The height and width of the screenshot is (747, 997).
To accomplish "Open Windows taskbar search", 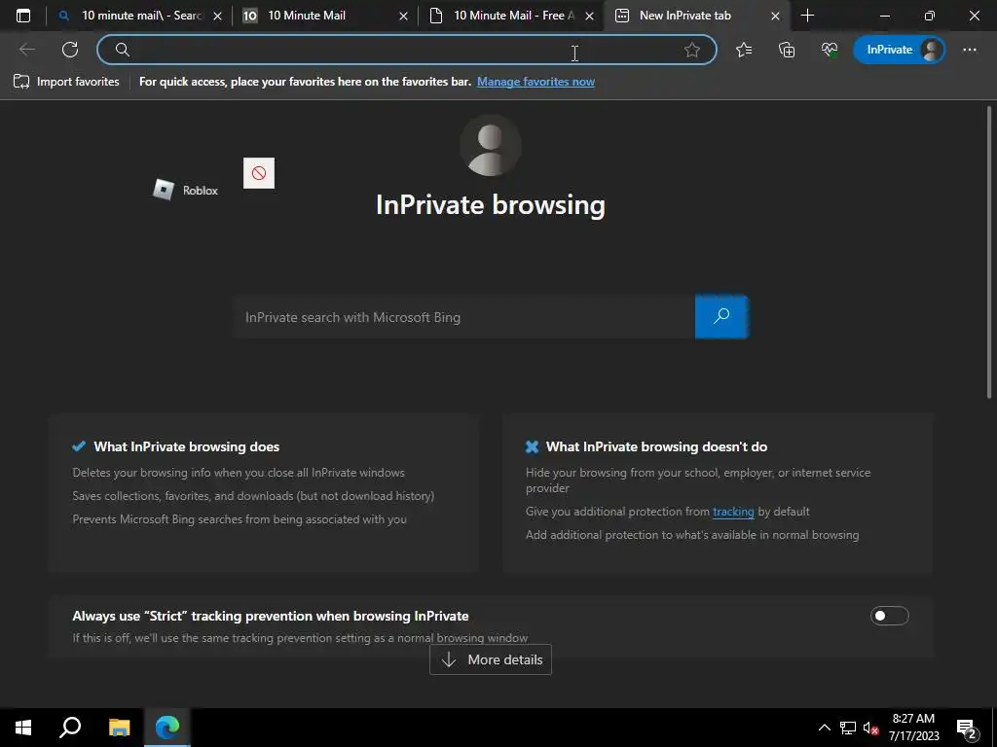I will (70, 728).
